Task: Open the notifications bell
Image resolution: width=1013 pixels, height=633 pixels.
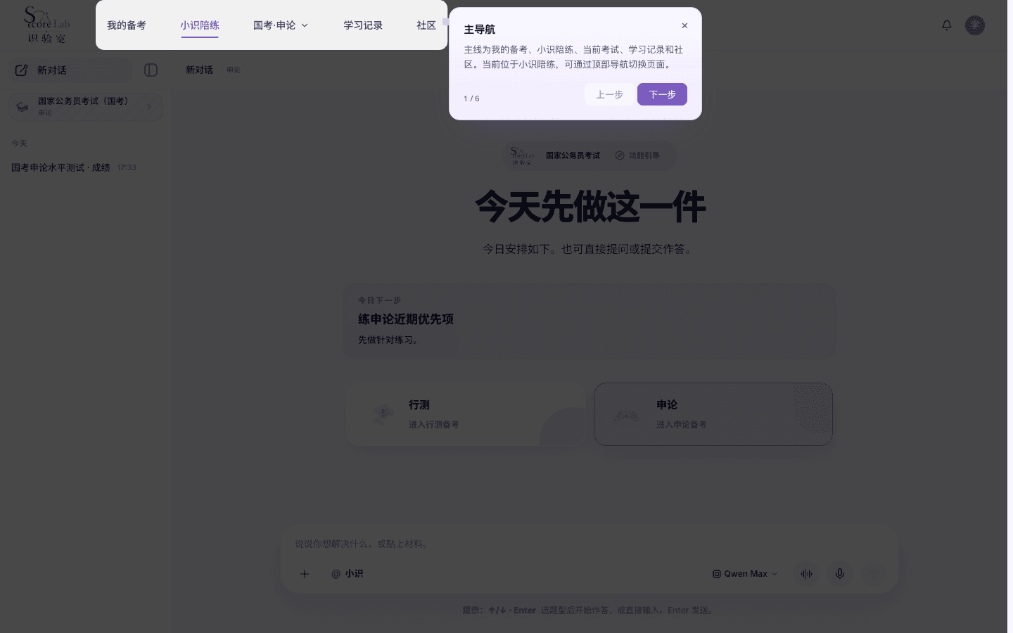Action: 947,25
